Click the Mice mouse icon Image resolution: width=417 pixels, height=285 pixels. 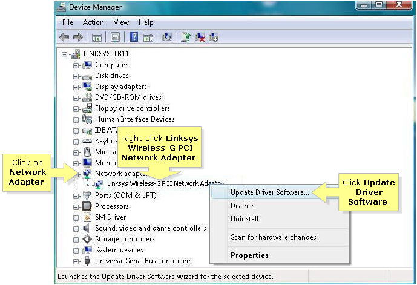pyautogui.click(x=87, y=152)
